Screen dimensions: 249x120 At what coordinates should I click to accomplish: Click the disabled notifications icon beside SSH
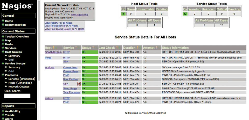pyautogui.click(x=79, y=84)
